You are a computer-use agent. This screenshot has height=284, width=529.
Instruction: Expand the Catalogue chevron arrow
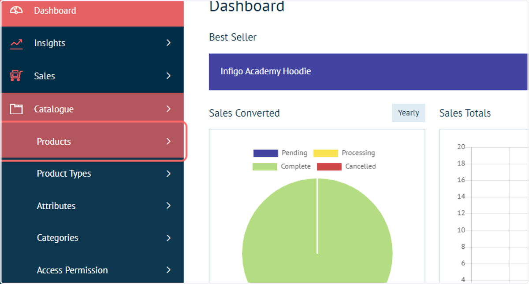pos(168,109)
